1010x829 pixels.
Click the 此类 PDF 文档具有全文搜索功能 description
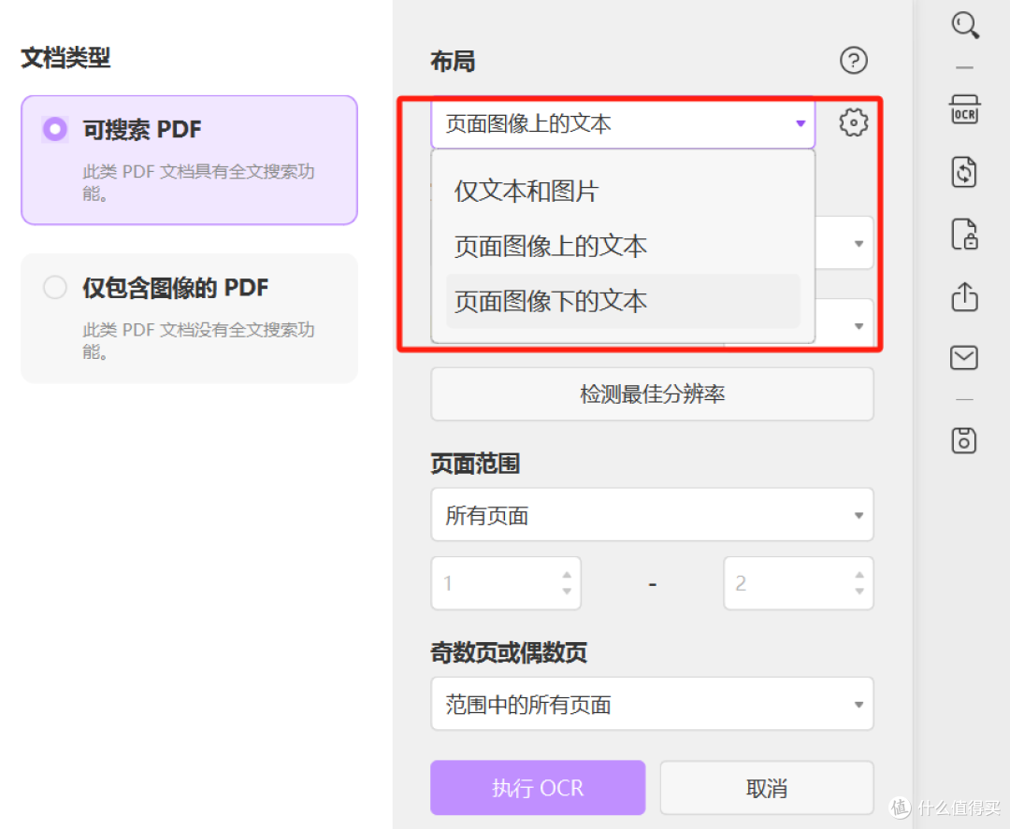pos(198,182)
